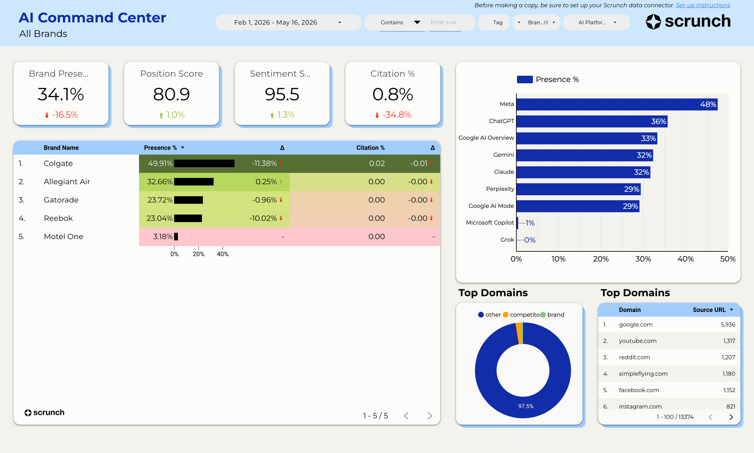
Task: Click the Meta 48% bar
Action: point(617,104)
